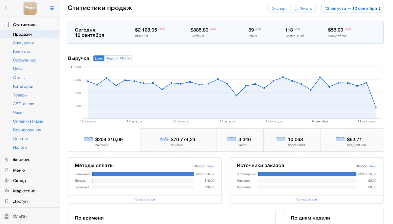This screenshot has width=393, height=224.
Task: Open Столы statistics
Action: pyautogui.click(x=19, y=78)
